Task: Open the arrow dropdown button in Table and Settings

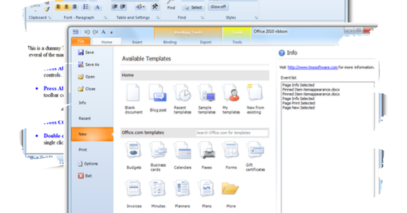Action: click(x=140, y=6)
